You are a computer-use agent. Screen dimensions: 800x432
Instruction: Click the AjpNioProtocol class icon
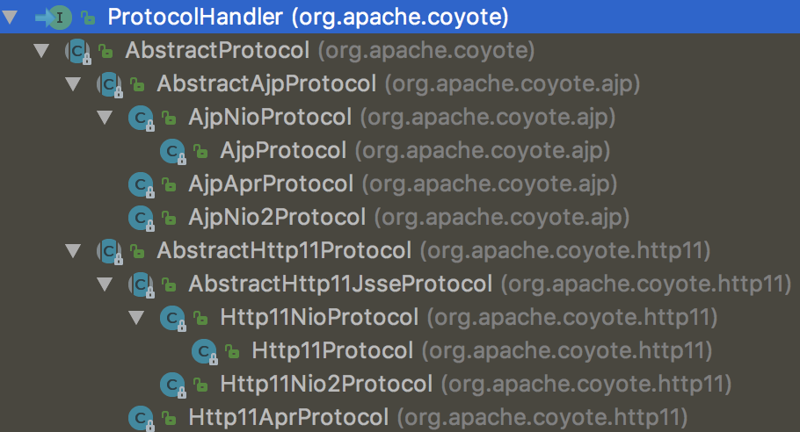[140, 118]
